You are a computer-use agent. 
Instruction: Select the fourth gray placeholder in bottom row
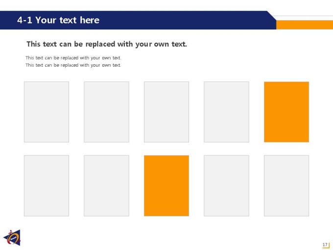coord(226,186)
